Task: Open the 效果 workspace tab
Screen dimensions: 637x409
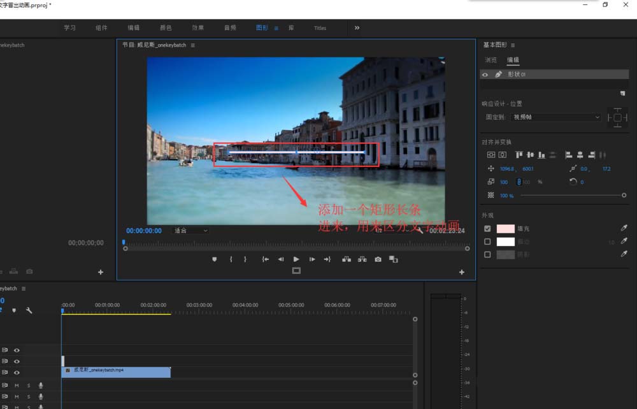Action: pos(198,28)
